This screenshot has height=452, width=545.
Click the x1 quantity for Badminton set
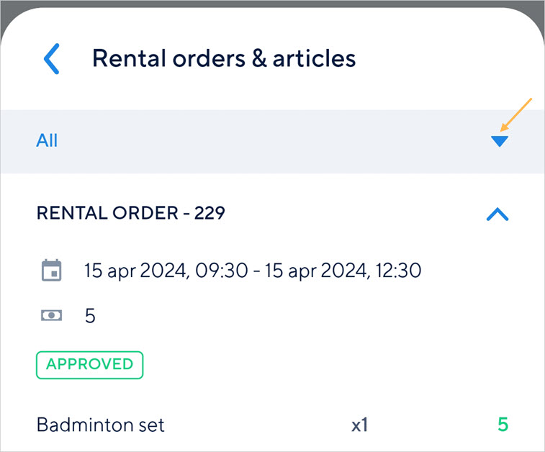click(360, 425)
